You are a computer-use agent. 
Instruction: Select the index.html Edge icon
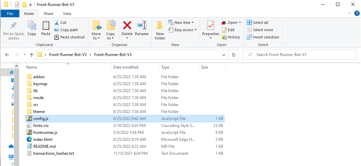point(29,139)
